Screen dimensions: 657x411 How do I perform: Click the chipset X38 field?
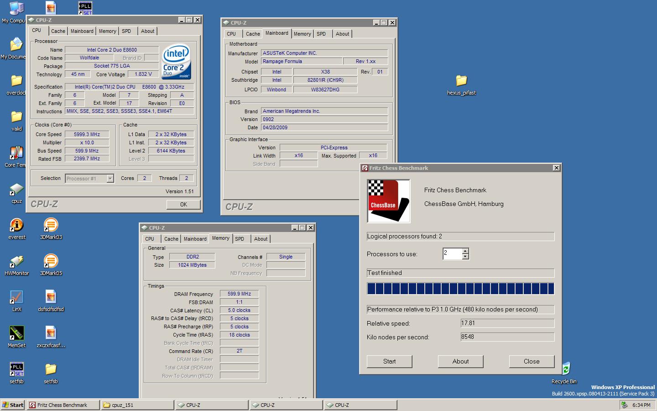point(325,72)
